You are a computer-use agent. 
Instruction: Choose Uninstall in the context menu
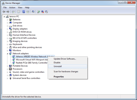[67, 66]
